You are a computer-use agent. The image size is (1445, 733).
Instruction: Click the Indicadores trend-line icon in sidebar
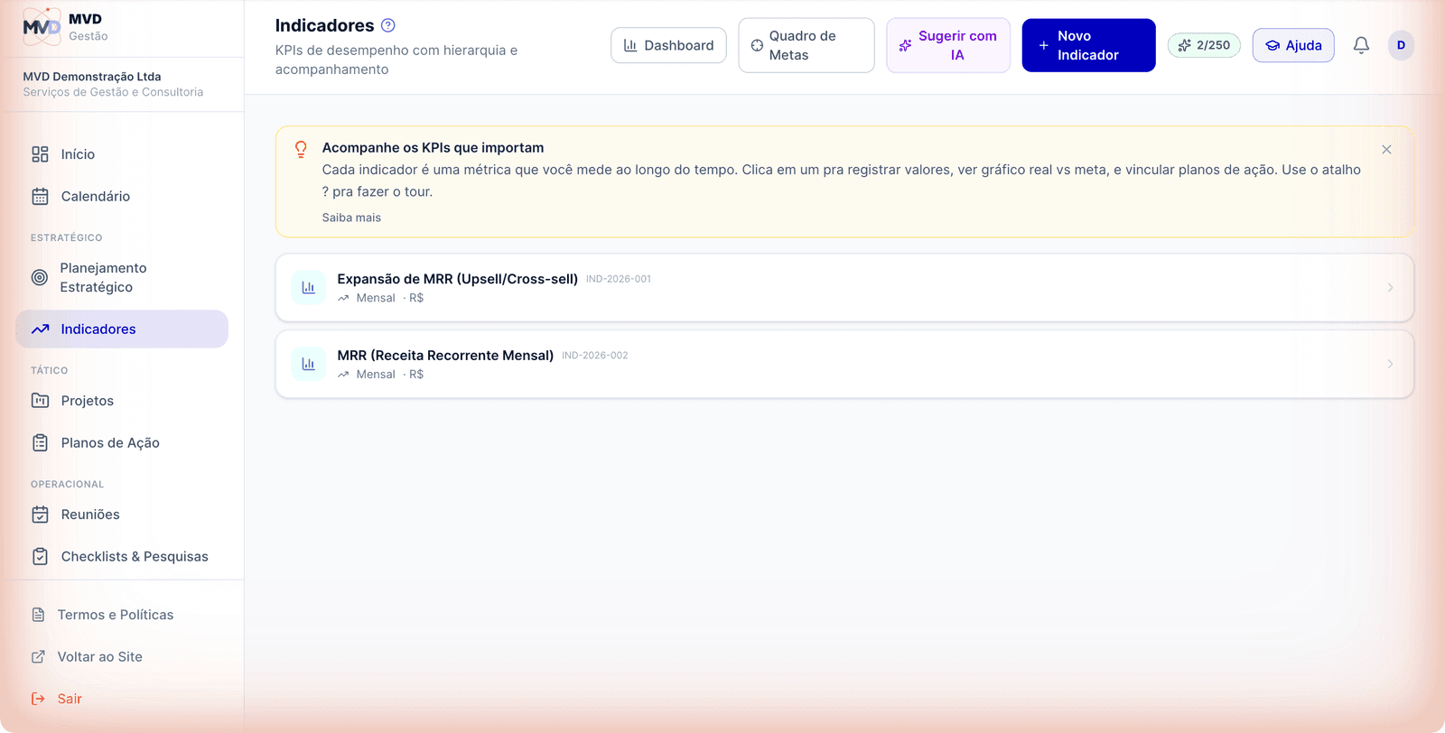pyautogui.click(x=40, y=329)
